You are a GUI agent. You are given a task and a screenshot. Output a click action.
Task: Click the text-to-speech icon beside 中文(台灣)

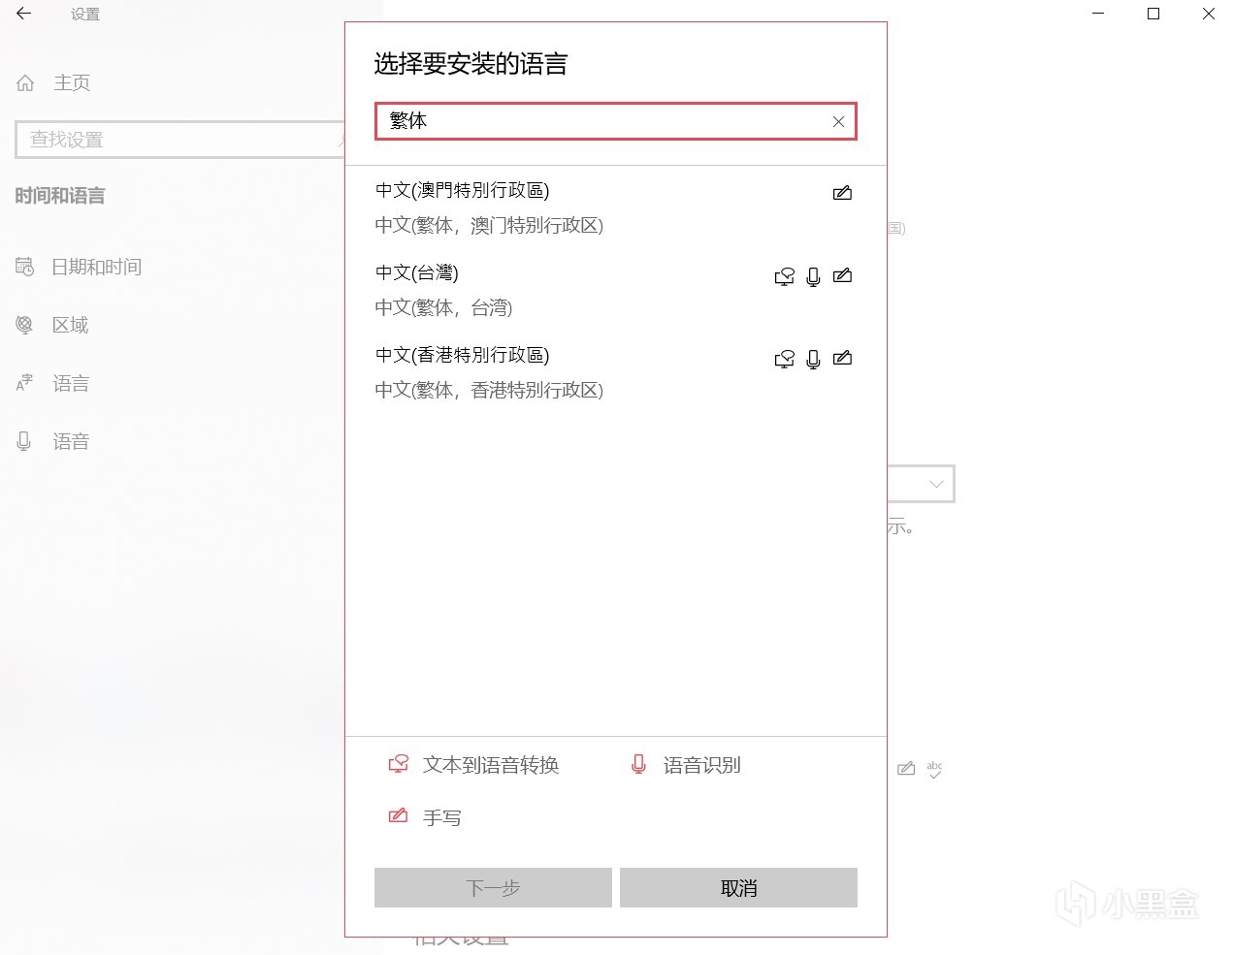tap(784, 275)
